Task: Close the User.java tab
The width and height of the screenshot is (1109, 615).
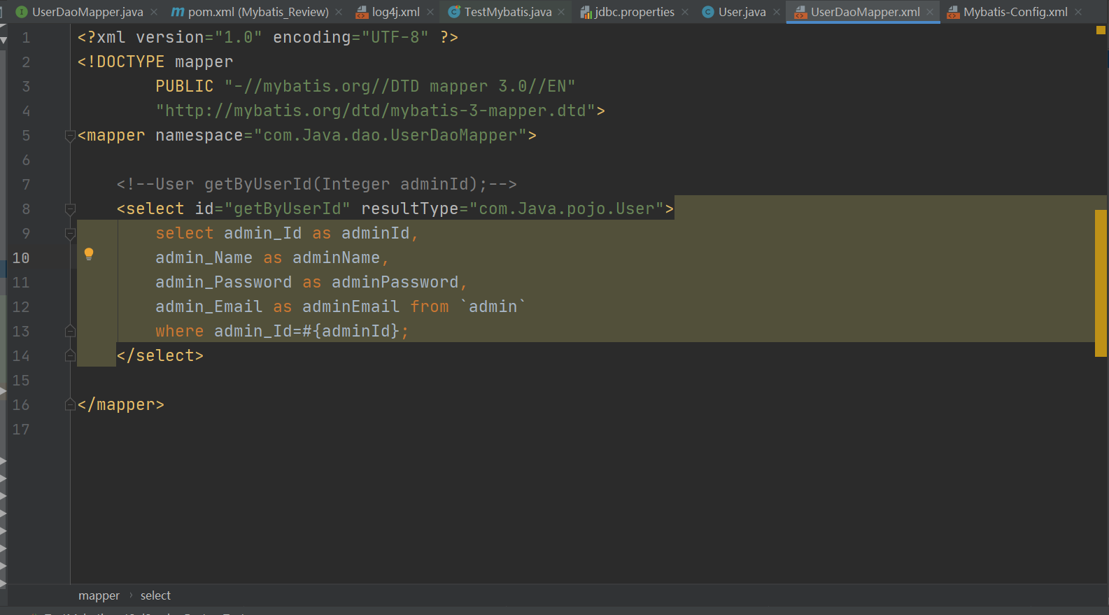Action: coord(777,12)
